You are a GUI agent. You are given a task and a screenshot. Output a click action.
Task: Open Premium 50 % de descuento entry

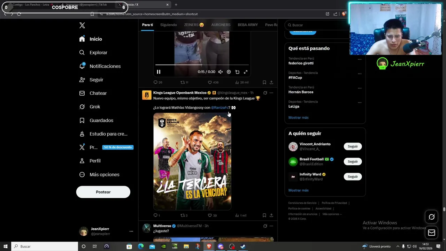click(x=106, y=147)
